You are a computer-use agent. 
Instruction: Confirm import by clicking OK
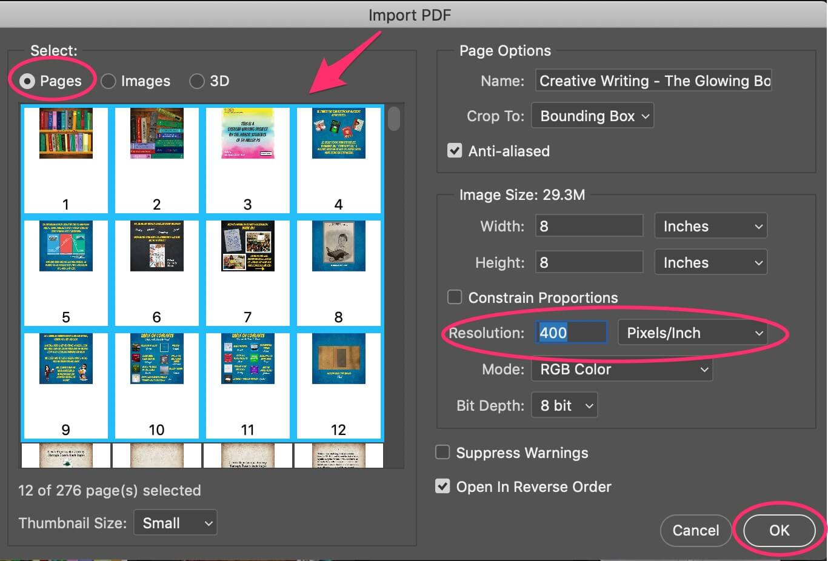(778, 530)
